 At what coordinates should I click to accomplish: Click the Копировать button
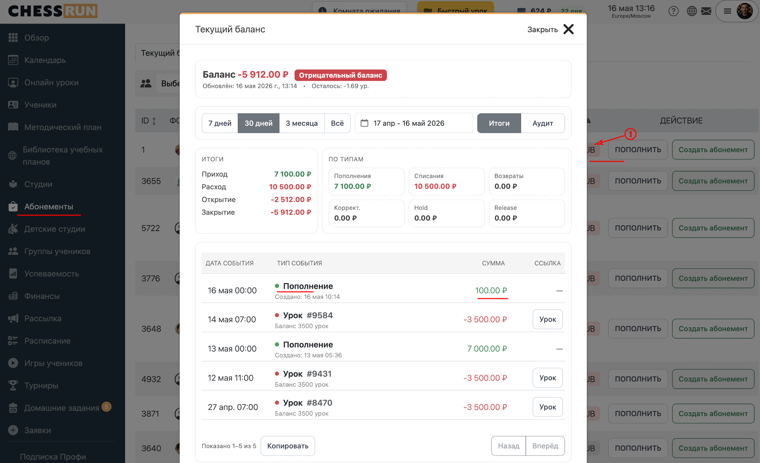pos(288,446)
